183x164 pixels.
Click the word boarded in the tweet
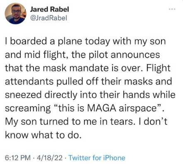[28, 41]
